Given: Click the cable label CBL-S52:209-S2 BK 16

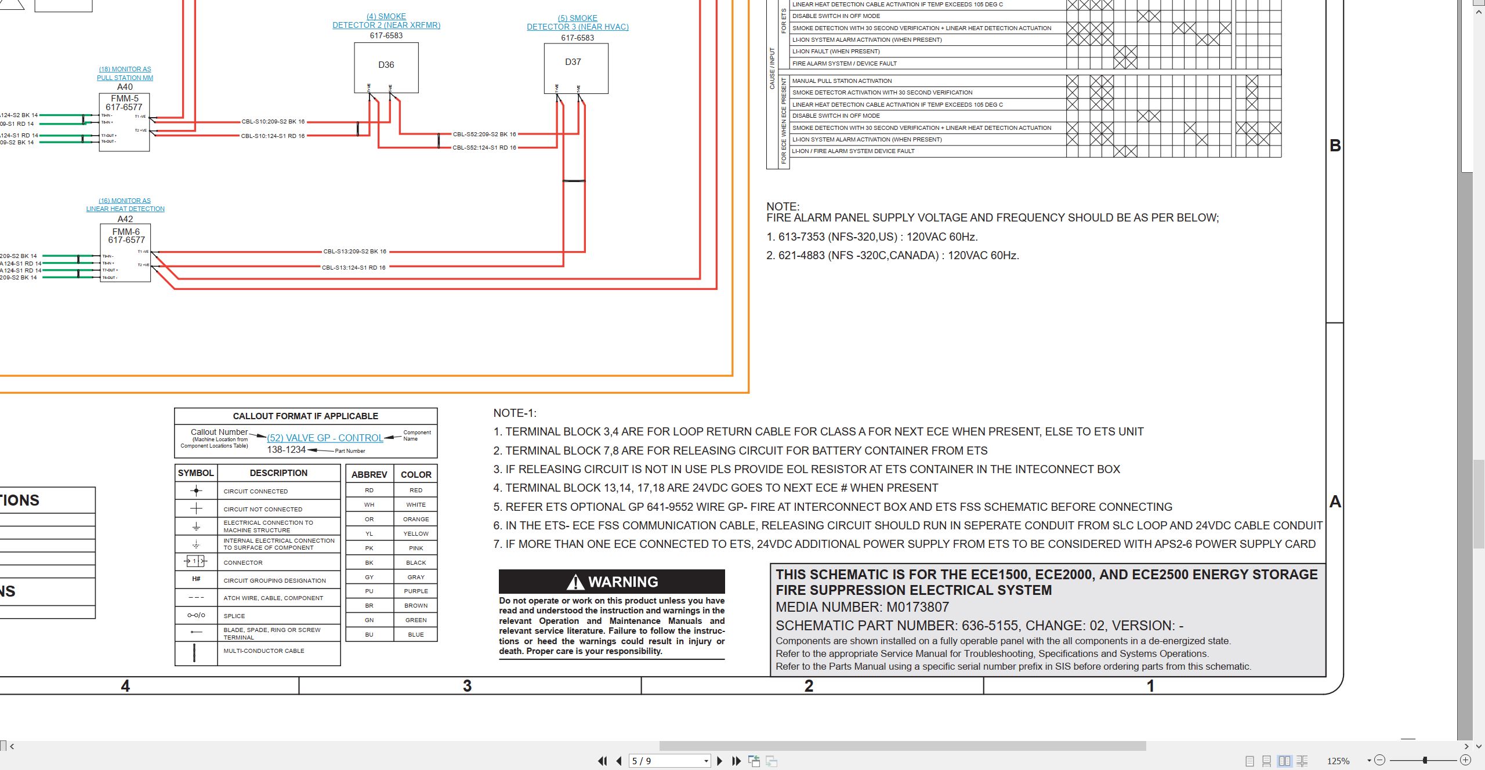Looking at the screenshot, I should pyautogui.click(x=484, y=134).
